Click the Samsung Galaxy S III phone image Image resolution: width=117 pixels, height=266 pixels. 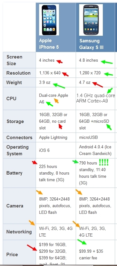91,20
